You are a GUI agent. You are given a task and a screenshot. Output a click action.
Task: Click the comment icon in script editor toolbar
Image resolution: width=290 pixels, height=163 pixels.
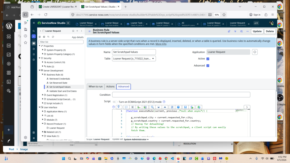pyautogui.click(x=126, y=107)
